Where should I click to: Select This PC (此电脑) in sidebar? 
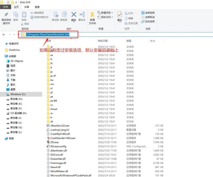click(x=11, y=56)
